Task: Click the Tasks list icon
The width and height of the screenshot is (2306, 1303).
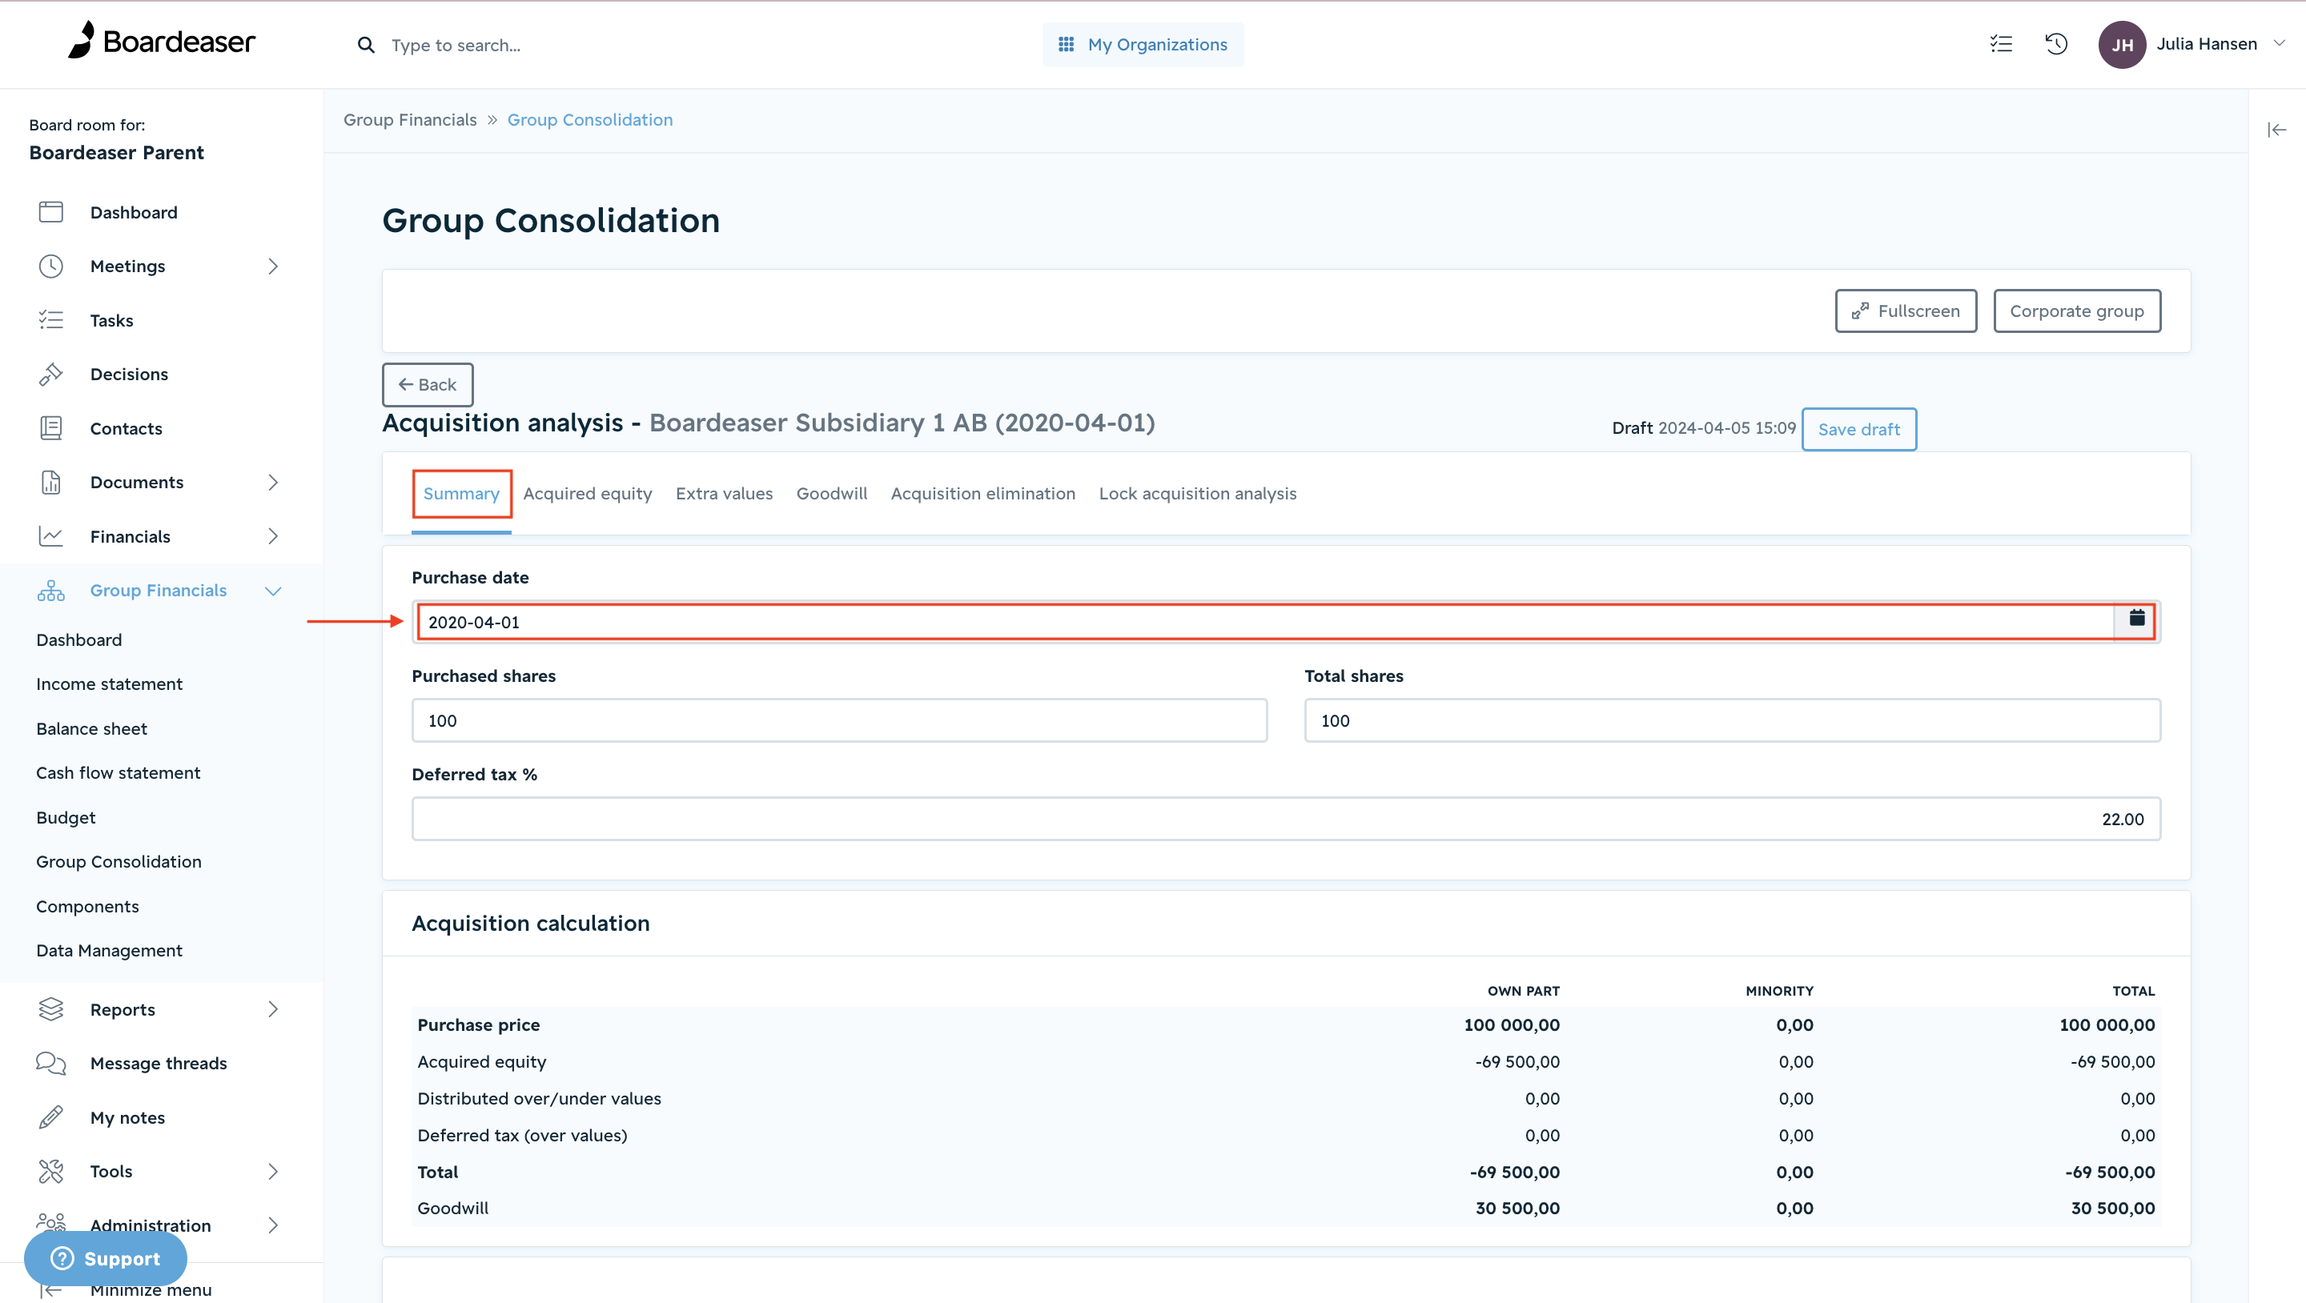Action: [51, 319]
